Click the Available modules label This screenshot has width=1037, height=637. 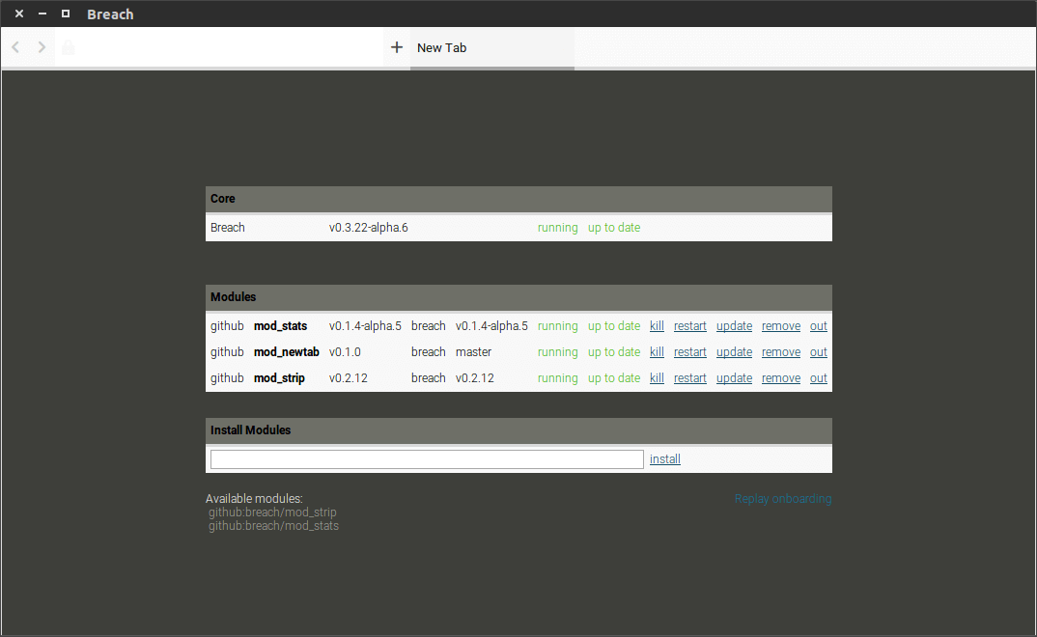[x=254, y=499]
